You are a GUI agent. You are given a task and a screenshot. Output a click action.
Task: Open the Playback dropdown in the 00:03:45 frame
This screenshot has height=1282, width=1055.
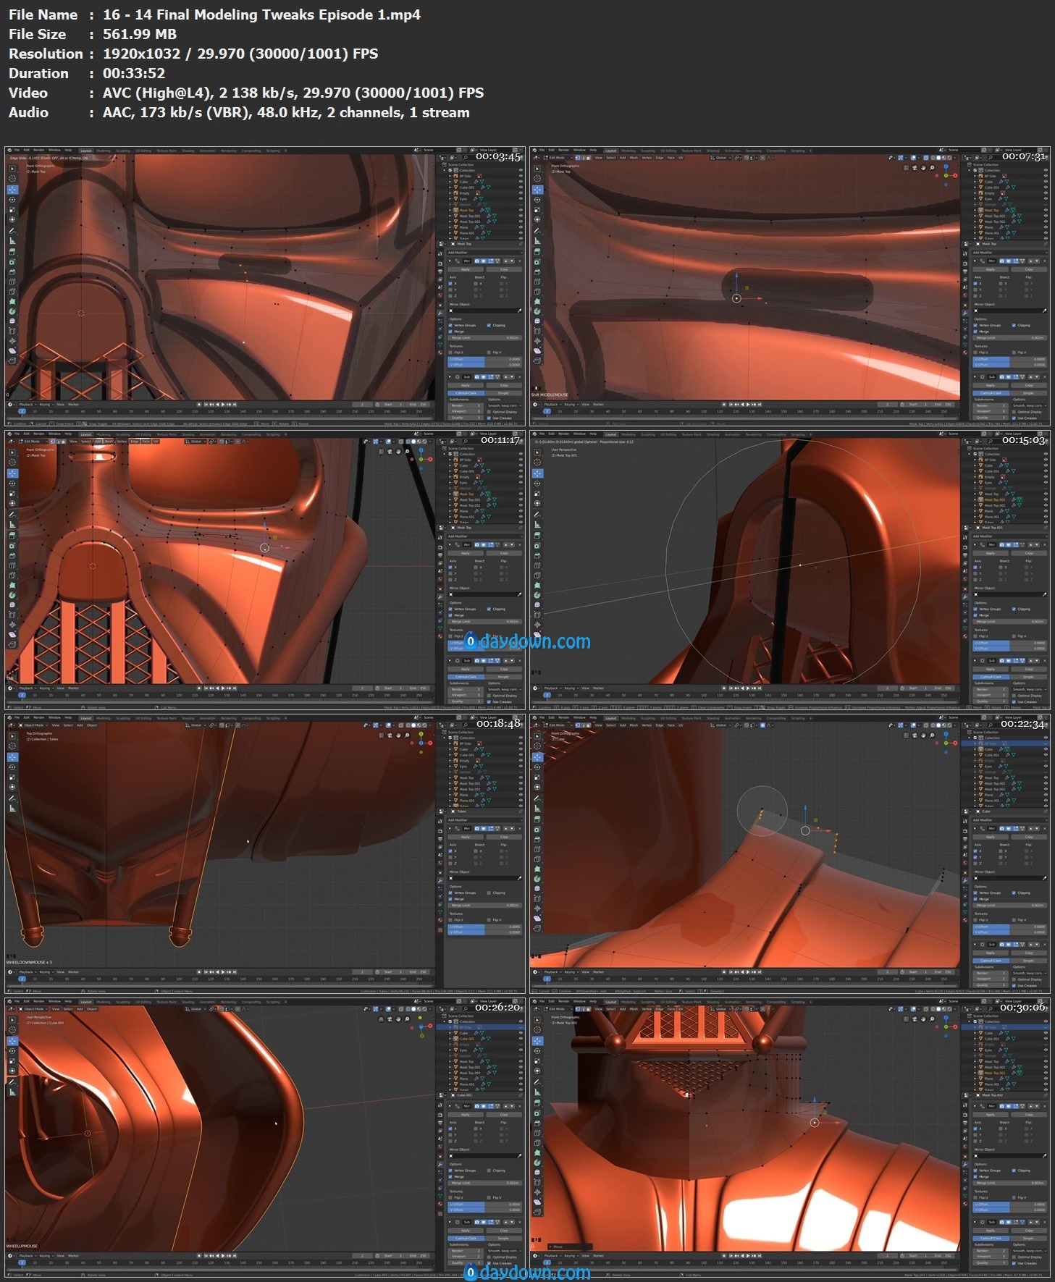click(28, 405)
